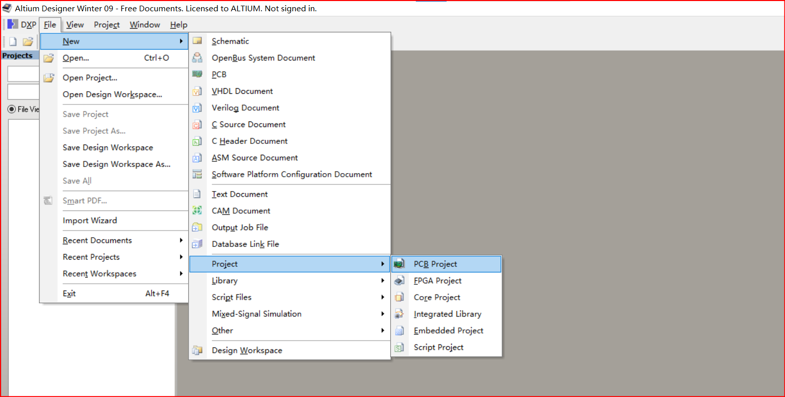The height and width of the screenshot is (397, 785).
Task: Click the Script Project icon
Action: (x=399, y=347)
